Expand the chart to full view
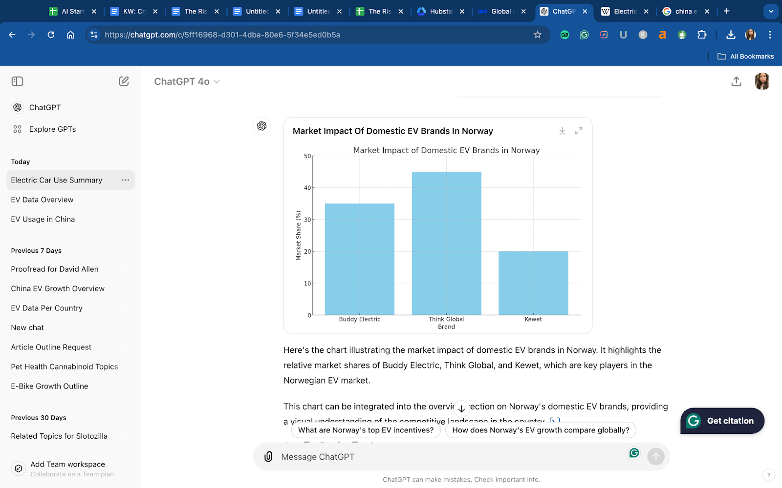 [579, 131]
